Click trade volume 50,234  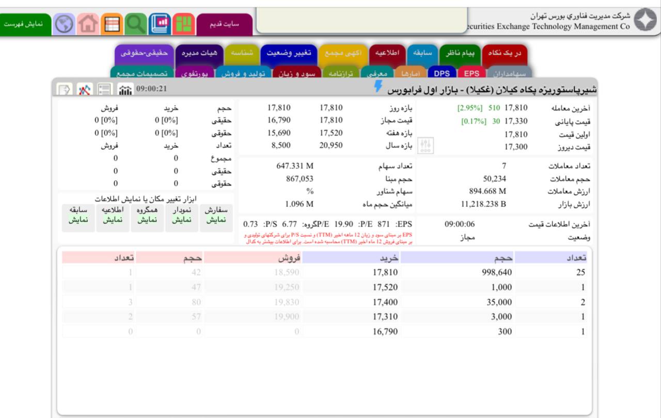pos(495,179)
